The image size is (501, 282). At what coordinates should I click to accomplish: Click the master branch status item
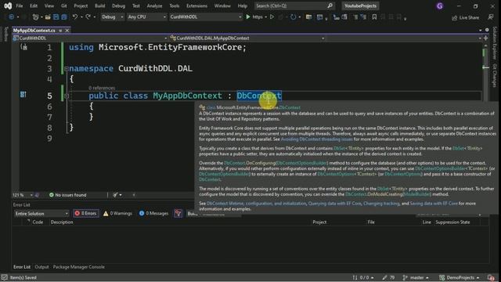416,277
